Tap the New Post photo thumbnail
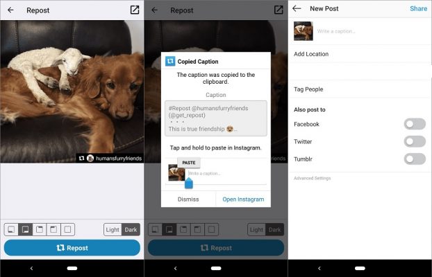Screen dimensions: 432x277 [x=304, y=31]
